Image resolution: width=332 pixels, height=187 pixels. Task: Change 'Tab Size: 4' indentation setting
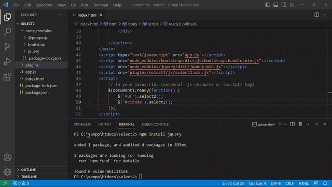[x=257, y=183]
